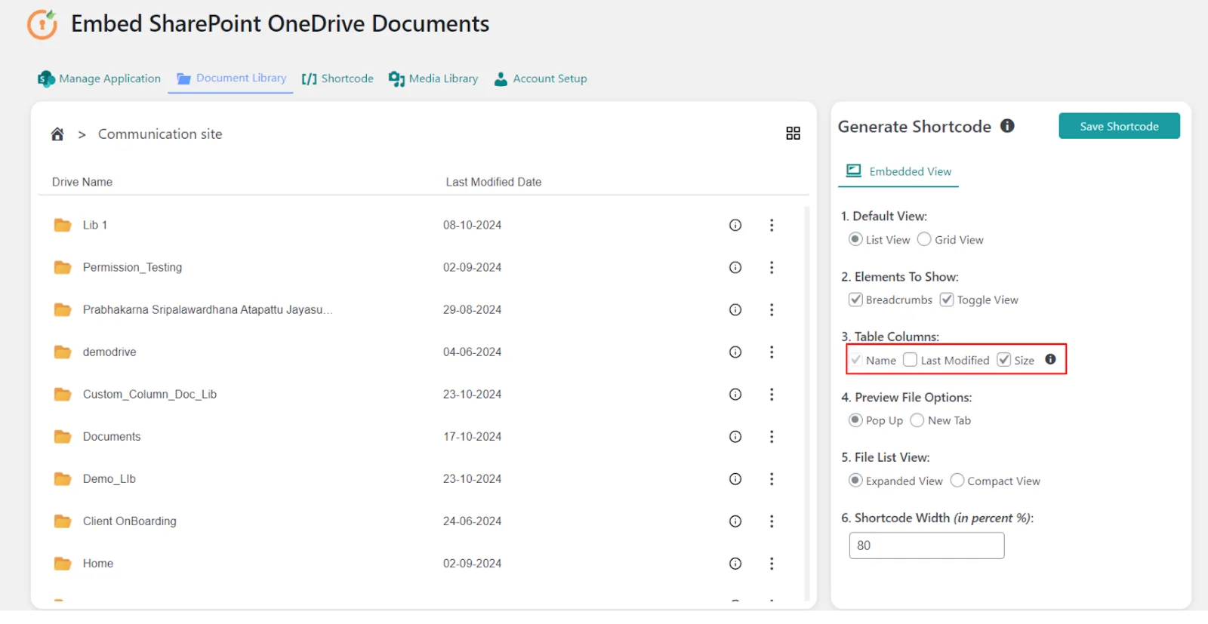
Task: Open more options for Home drive
Action: tap(772, 563)
